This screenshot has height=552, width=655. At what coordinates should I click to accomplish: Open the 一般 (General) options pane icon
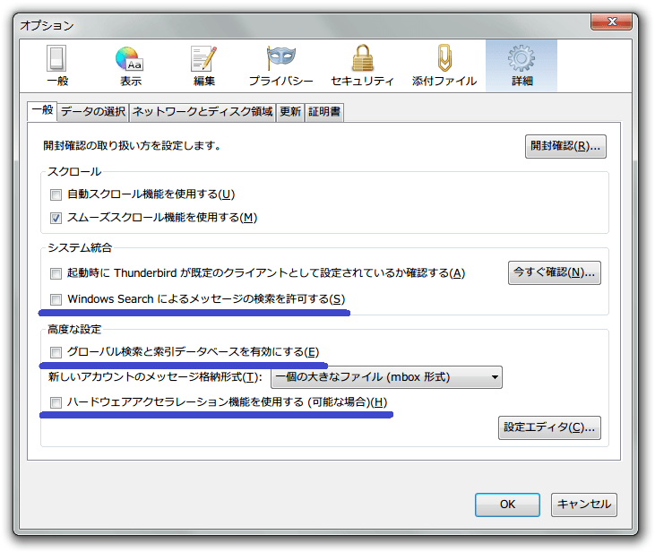(56, 60)
